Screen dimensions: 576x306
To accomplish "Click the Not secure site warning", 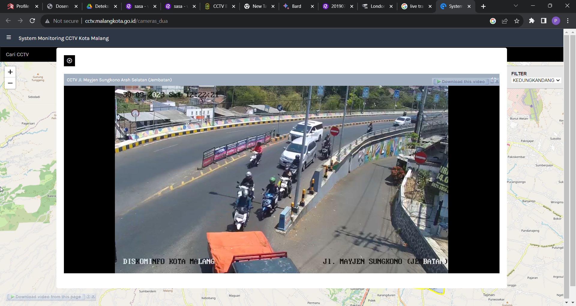I will [62, 21].
